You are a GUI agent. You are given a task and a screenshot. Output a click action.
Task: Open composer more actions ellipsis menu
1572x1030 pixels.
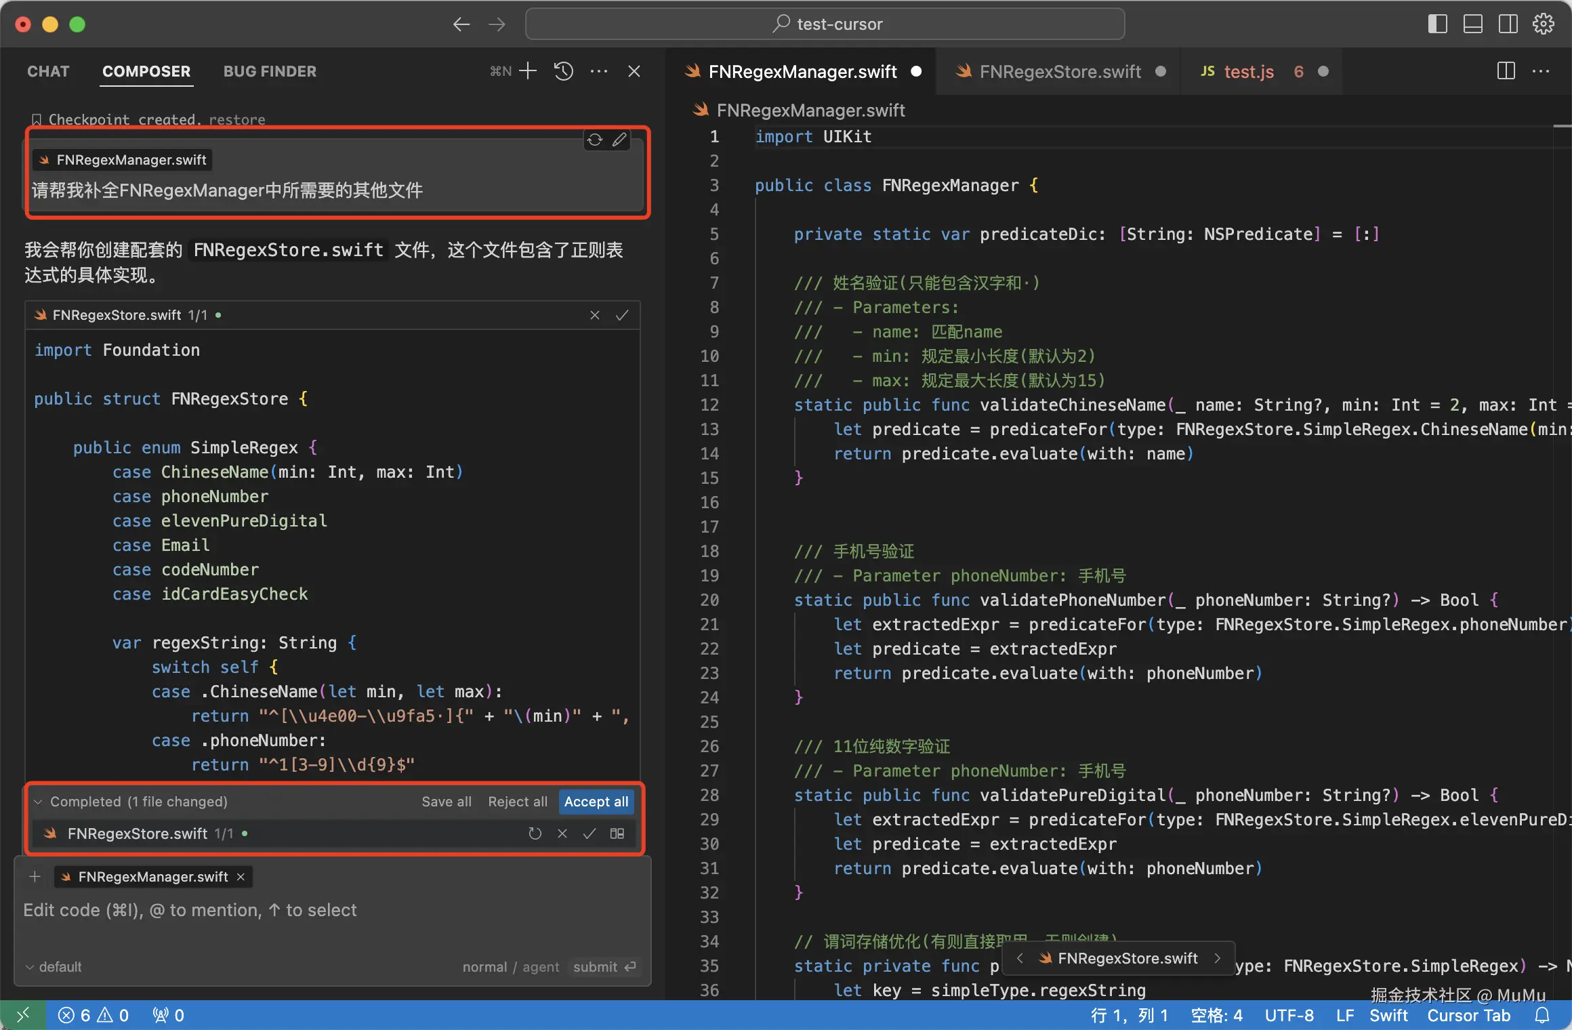599,71
